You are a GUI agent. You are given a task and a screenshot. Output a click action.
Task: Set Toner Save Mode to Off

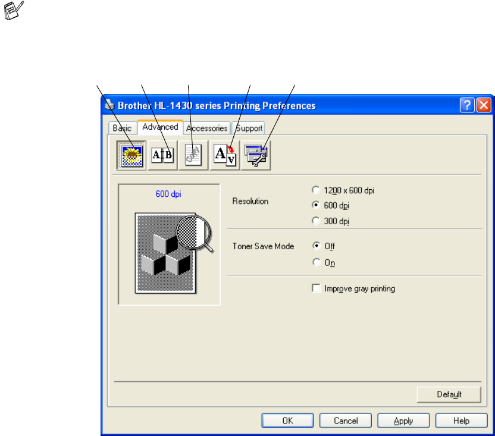(x=324, y=246)
